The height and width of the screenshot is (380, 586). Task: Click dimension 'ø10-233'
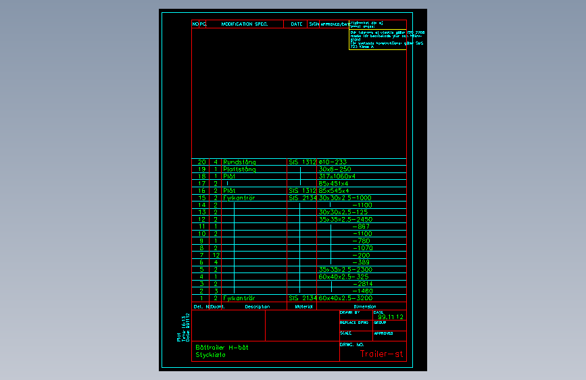click(333, 162)
